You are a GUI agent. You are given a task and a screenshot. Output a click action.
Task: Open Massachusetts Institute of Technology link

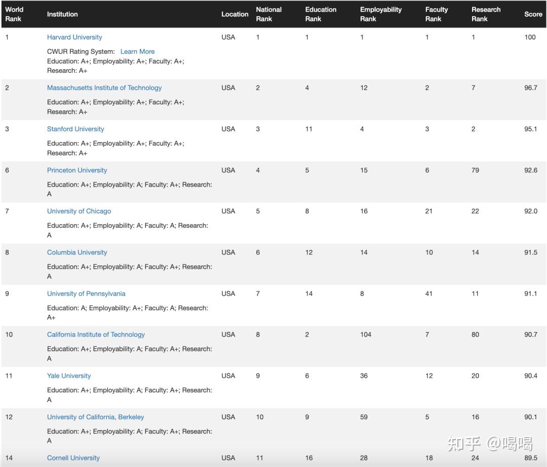pyautogui.click(x=104, y=88)
